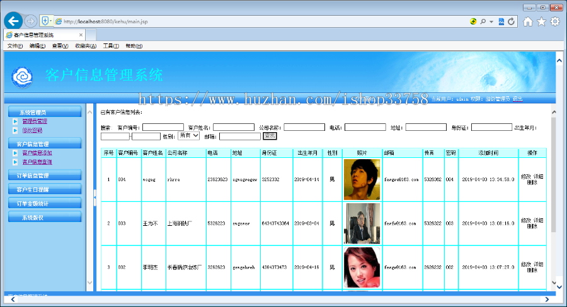Go to the browser home page icon

coord(528,21)
